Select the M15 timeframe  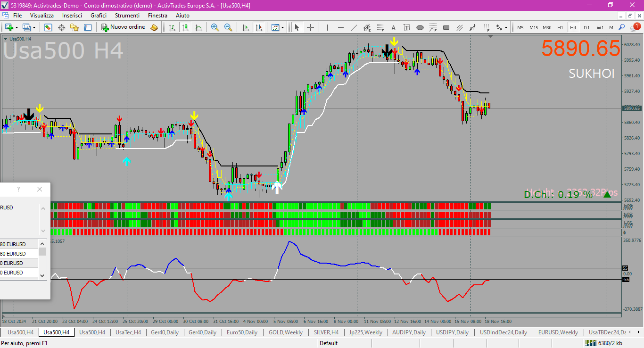coord(534,27)
